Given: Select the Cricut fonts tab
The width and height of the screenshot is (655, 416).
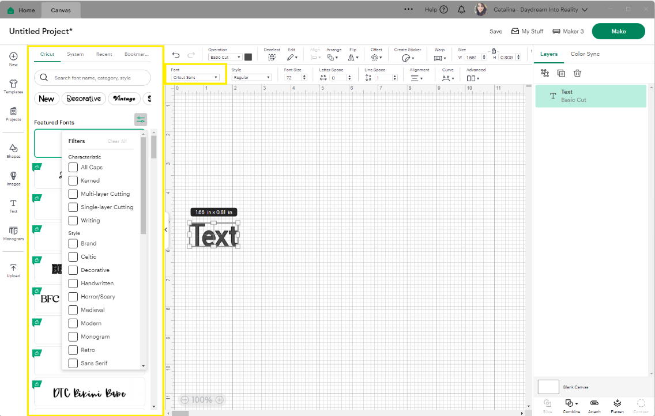Looking at the screenshot, I should [x=47, y=54].
